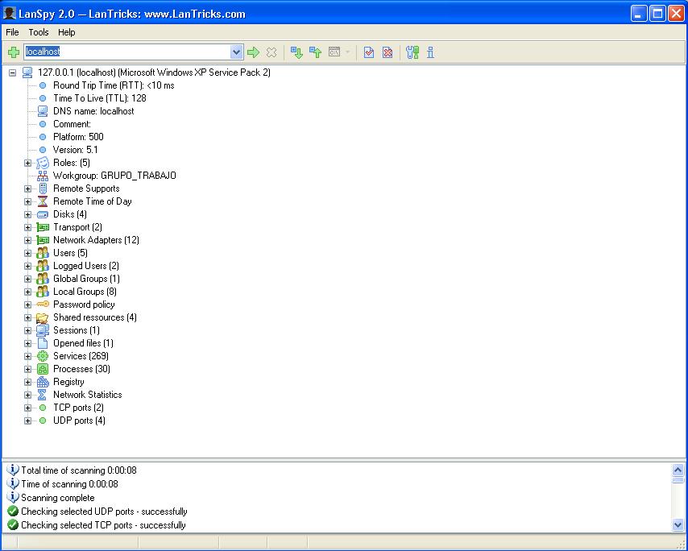Click the Network Adapters card icon
Viewport: 688px width, 551px height.
click(43, 240)
